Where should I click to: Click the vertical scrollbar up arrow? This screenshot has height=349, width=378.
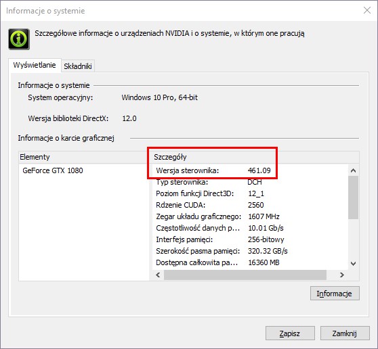point(354,170)
